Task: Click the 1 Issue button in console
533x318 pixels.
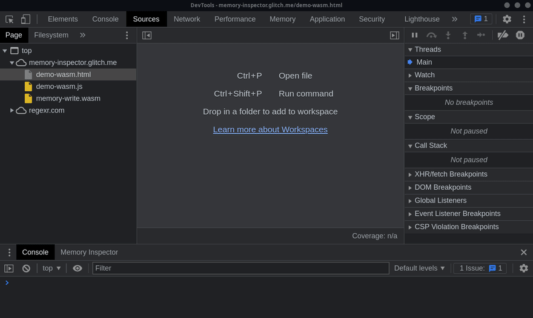Action: (480, 268)
